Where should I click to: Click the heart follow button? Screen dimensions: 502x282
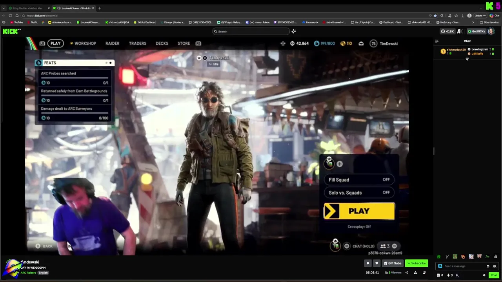(376, 263)
